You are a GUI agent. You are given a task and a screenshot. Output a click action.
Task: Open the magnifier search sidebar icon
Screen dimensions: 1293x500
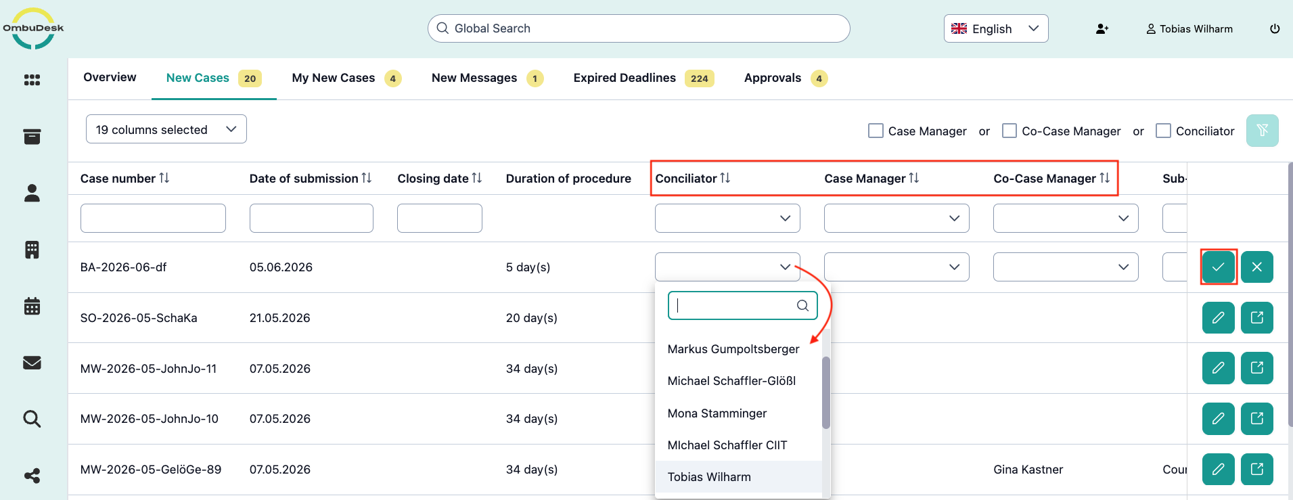click(32, 419)
